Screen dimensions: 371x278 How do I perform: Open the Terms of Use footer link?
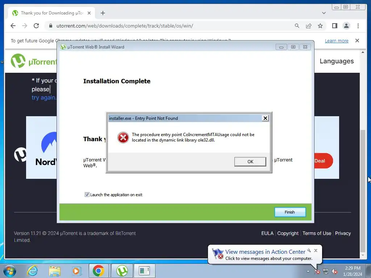317,233
